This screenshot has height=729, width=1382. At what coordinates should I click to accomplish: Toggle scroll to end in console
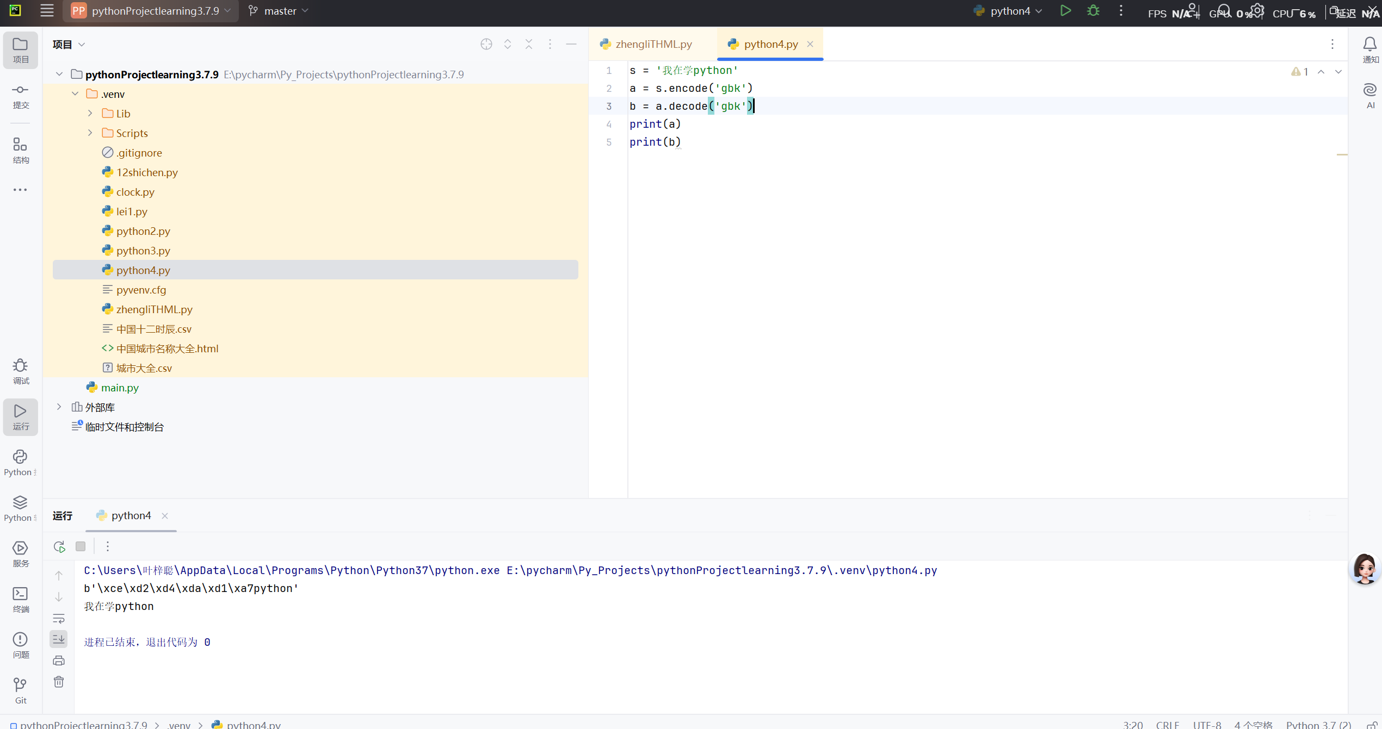pos(59,639)
